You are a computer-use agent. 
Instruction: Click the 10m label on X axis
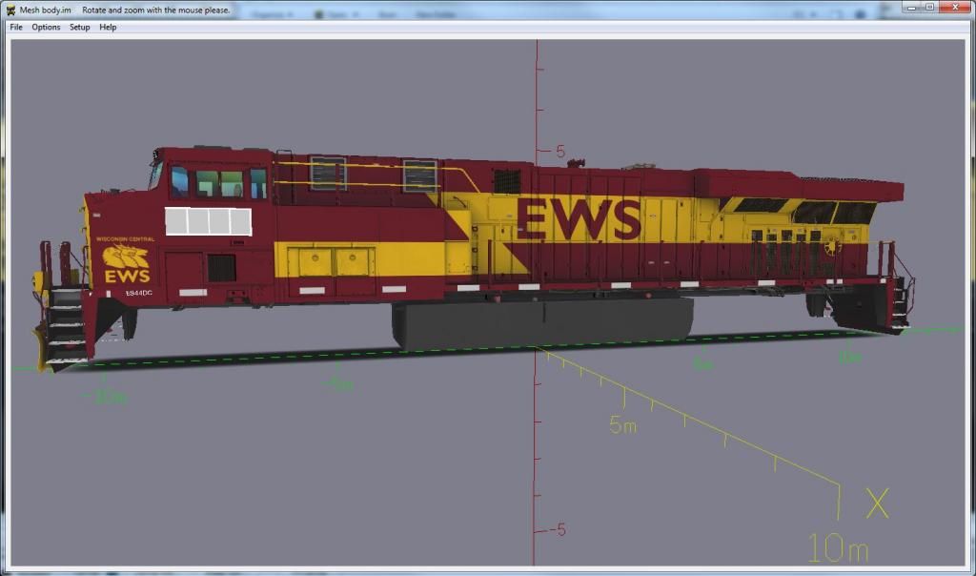tap(838, 548)
